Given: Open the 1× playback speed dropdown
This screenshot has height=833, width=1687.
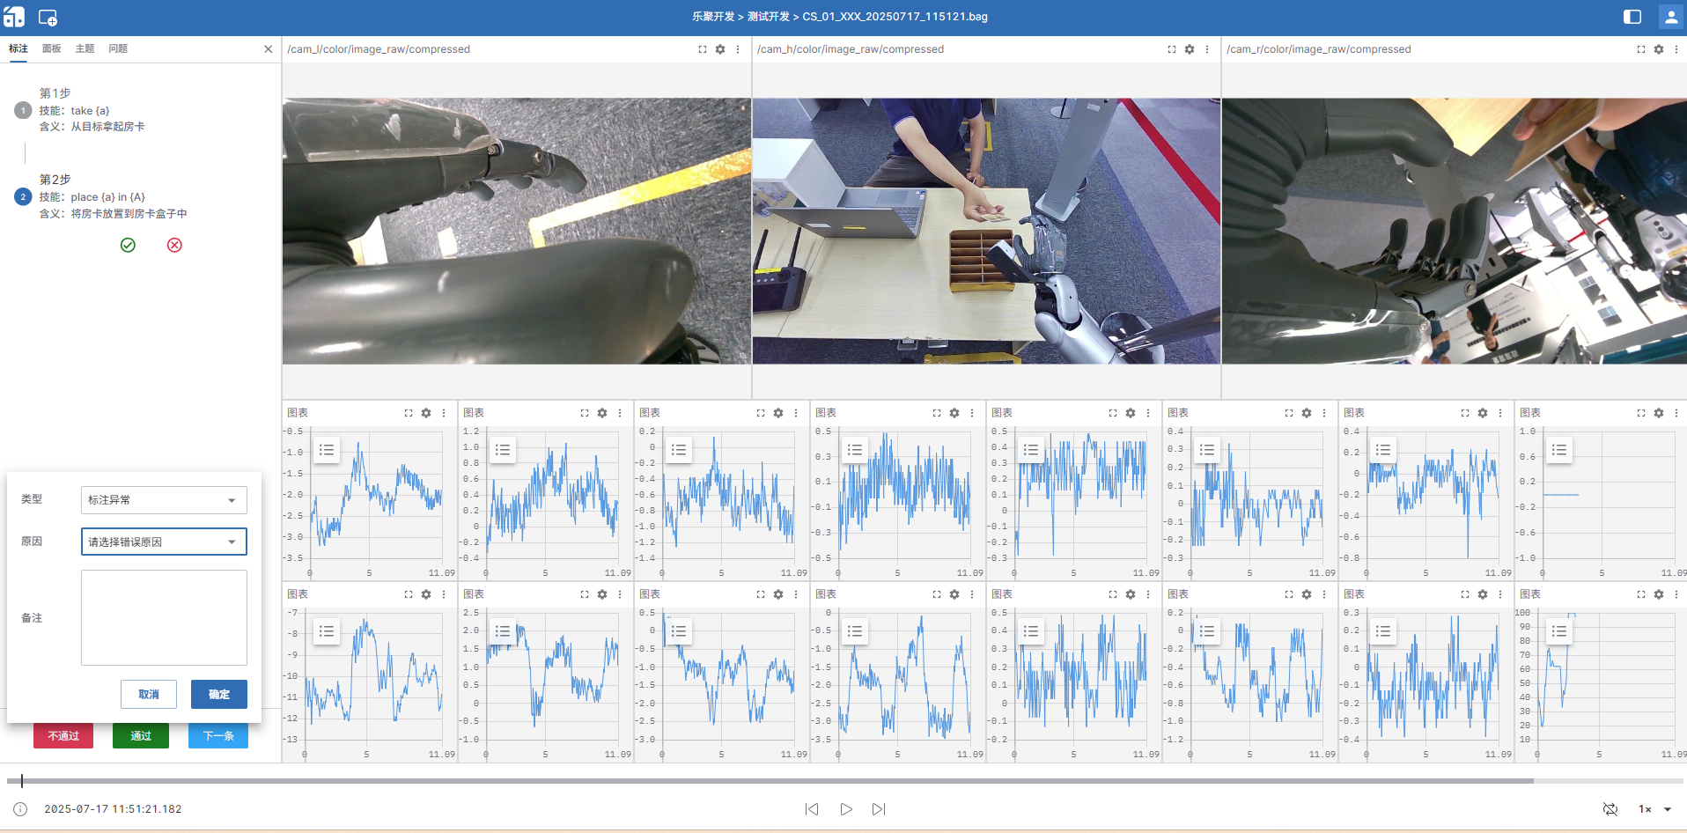Looking at the screenshot, I should [1654, 809].
